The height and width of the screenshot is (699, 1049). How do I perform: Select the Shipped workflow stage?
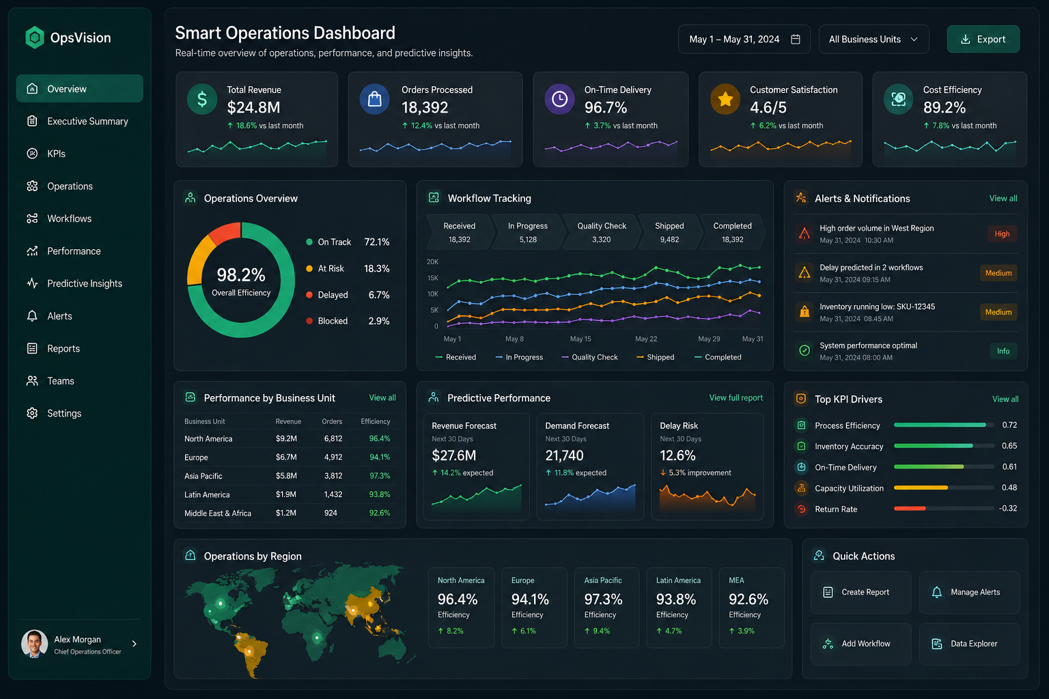coord(669,232)
